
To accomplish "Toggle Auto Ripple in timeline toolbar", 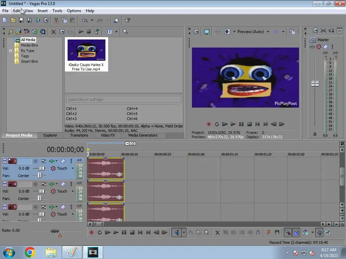I will (305, 232).
